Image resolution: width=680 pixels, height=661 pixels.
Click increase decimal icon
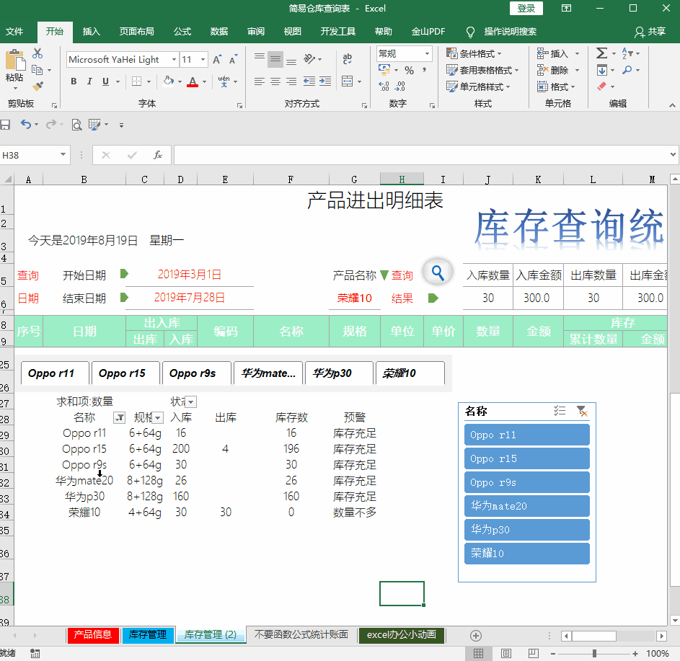coord(384,86)
